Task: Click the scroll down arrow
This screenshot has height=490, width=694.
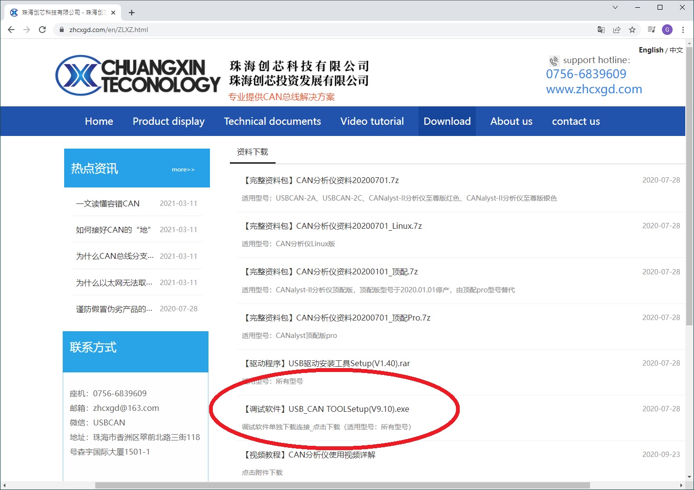Action: pos(690,477)
